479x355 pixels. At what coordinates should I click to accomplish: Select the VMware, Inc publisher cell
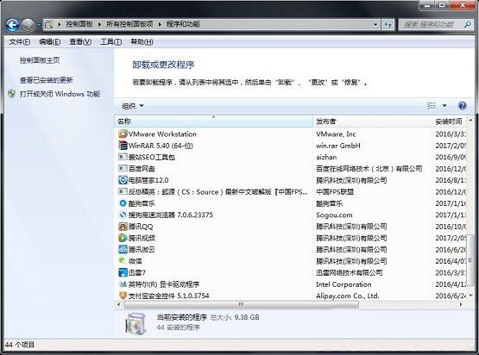click(x=336, y=134)
